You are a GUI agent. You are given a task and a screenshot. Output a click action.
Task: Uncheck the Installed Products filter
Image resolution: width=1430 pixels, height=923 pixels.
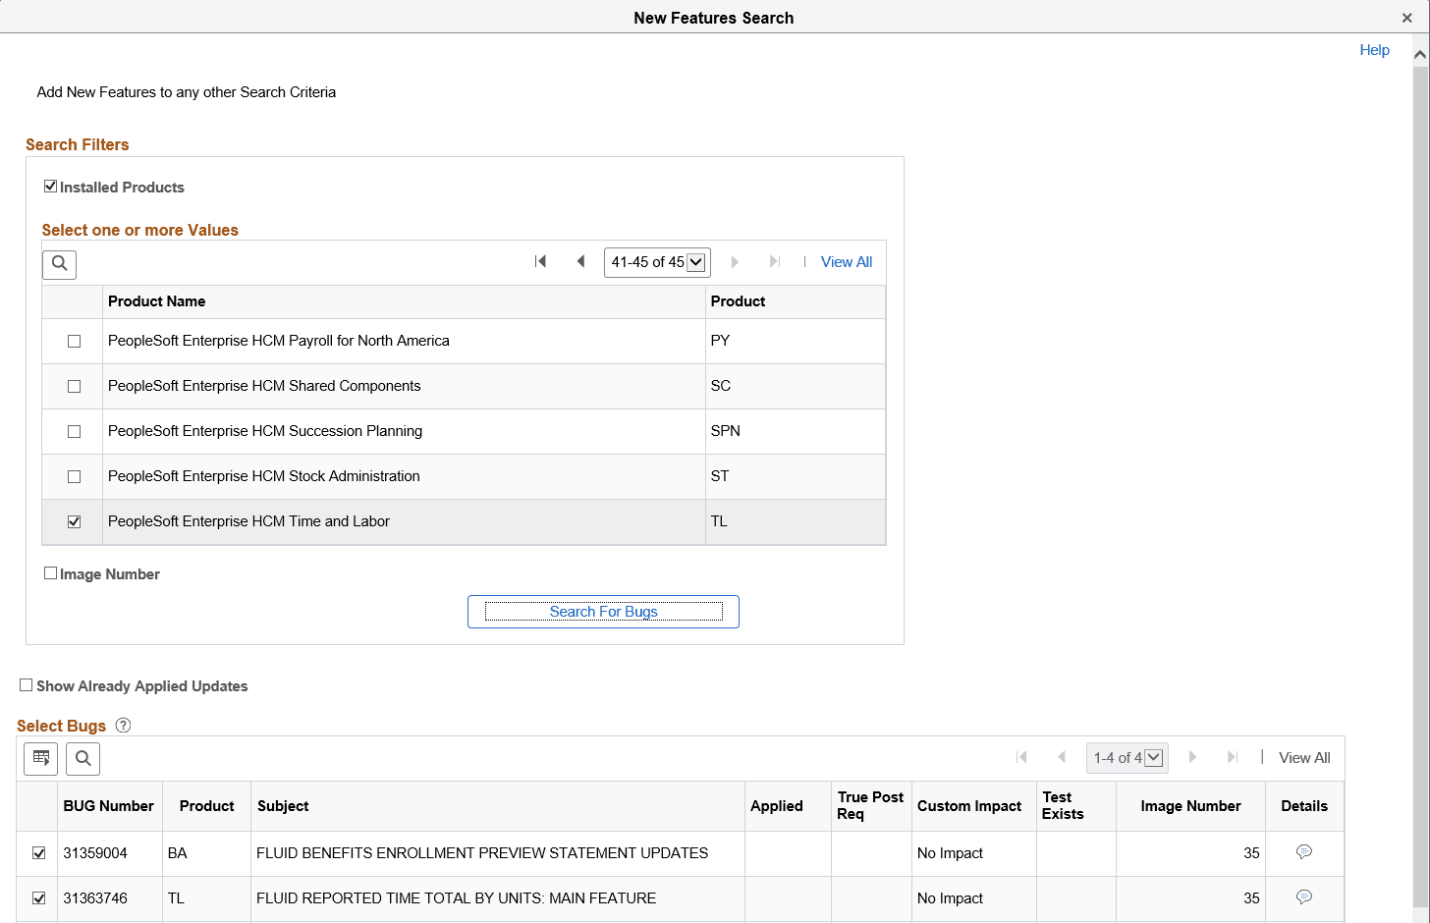pos(50,186)
